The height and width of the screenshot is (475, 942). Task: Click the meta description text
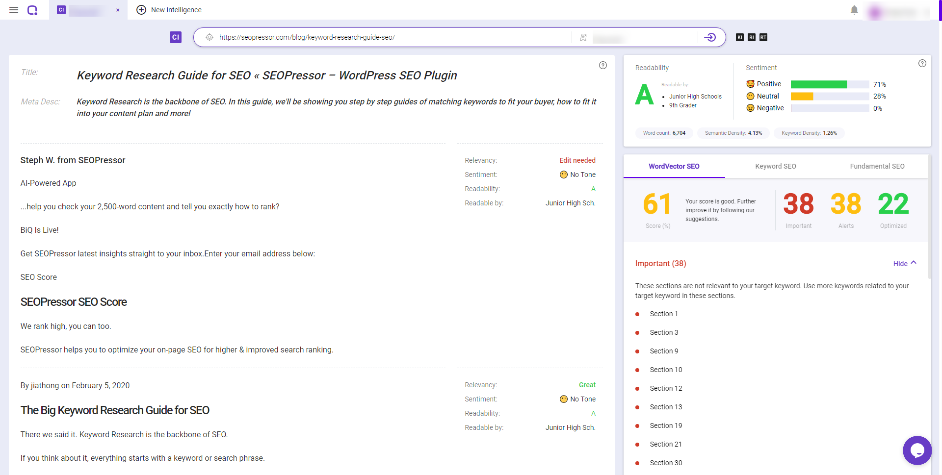337,107
